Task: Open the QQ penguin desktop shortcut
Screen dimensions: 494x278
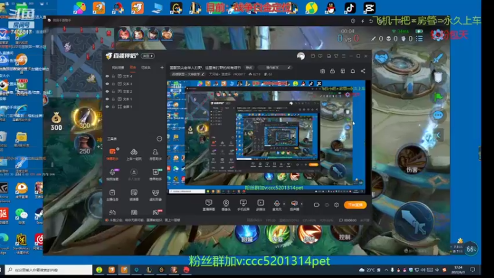Action: [x=331, y=8]
